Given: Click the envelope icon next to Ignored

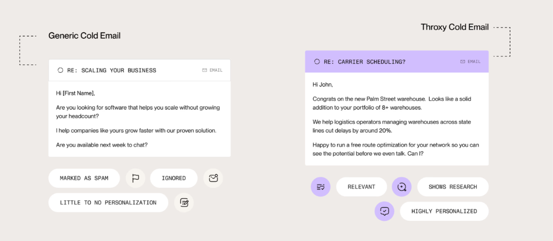Looking at the screenshot, I should click(213, 178).
